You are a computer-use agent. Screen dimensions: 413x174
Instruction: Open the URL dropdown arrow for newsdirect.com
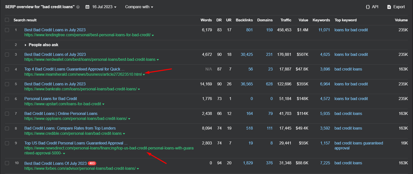[64, 153]
